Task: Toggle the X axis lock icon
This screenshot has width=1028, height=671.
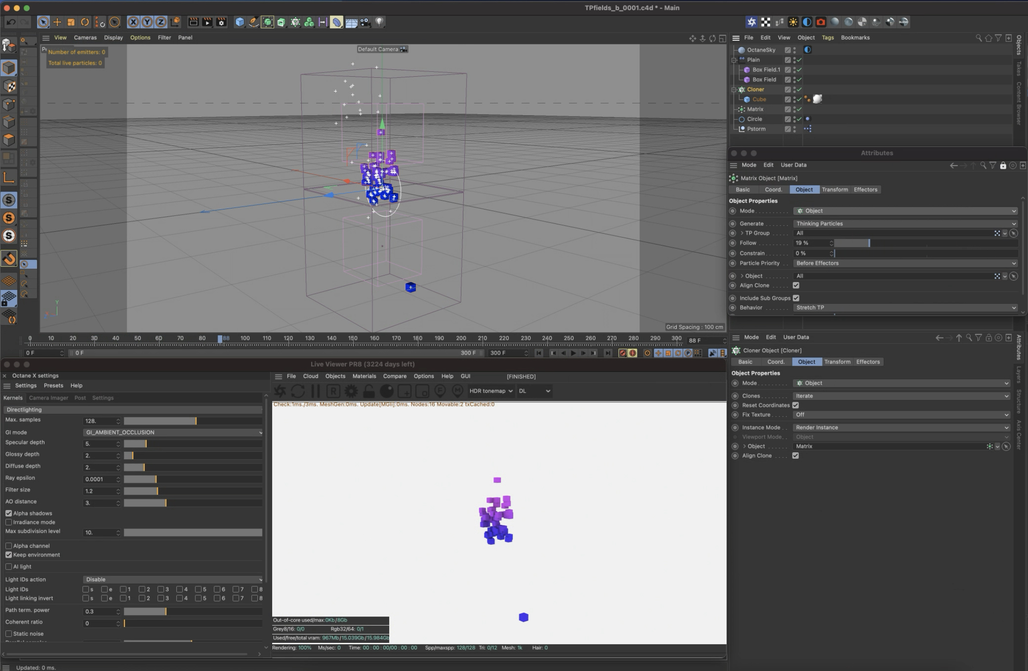Action: [x=133, y=22]
